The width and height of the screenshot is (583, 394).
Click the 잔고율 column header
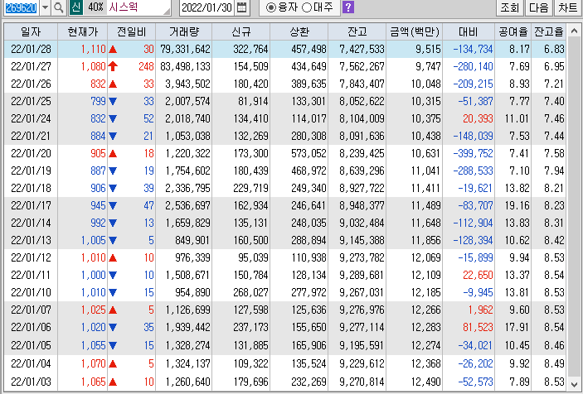[x=549, y=32]
